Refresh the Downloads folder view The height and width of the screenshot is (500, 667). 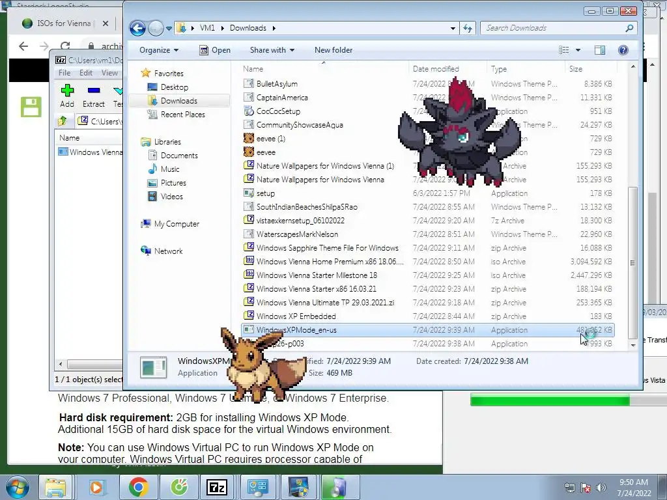468,28
